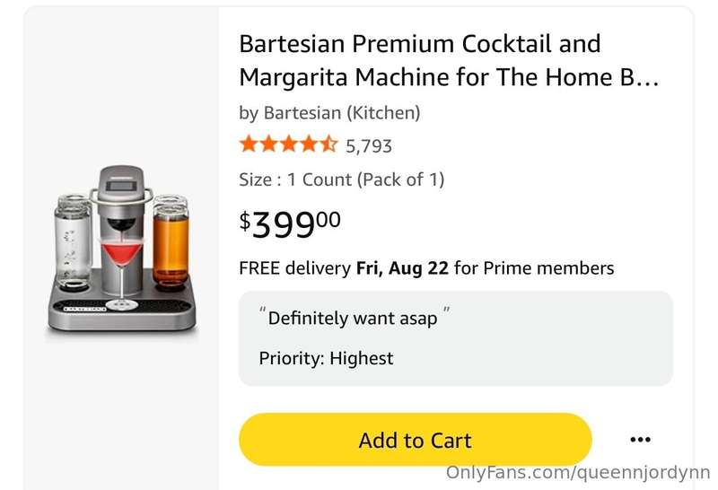Open the three-dot more options menu
718x490 pixels.
[640, 440]
